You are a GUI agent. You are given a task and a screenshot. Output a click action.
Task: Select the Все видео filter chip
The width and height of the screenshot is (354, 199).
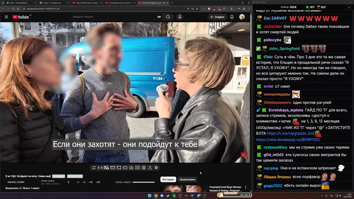tap(168, 179)
